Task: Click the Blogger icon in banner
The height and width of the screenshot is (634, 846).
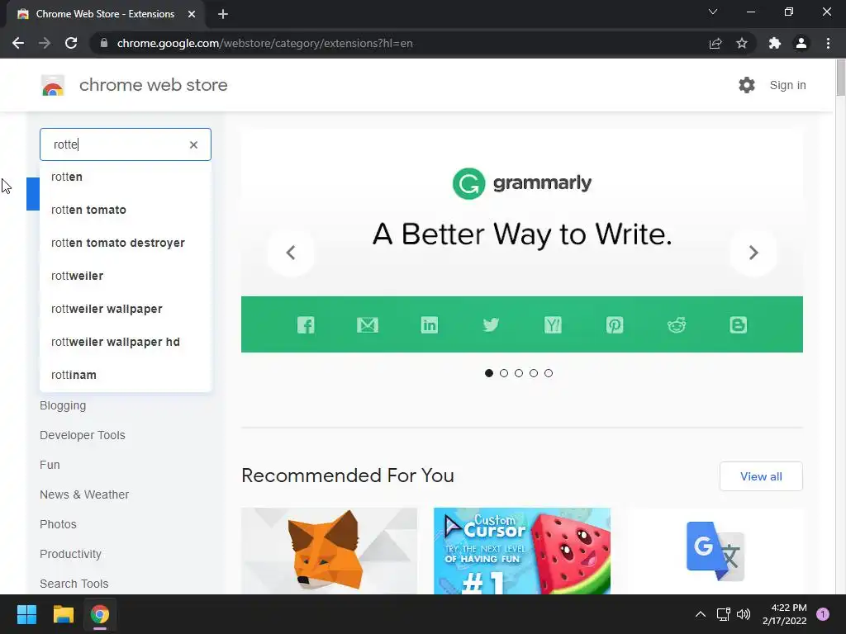Action: (x=738, y=324)
